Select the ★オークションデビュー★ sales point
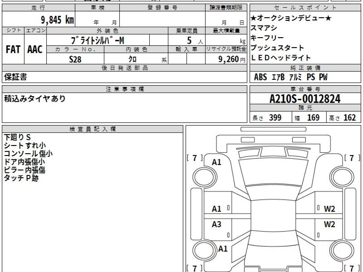Screen dimensions: 363x272 tap(291, 18)
